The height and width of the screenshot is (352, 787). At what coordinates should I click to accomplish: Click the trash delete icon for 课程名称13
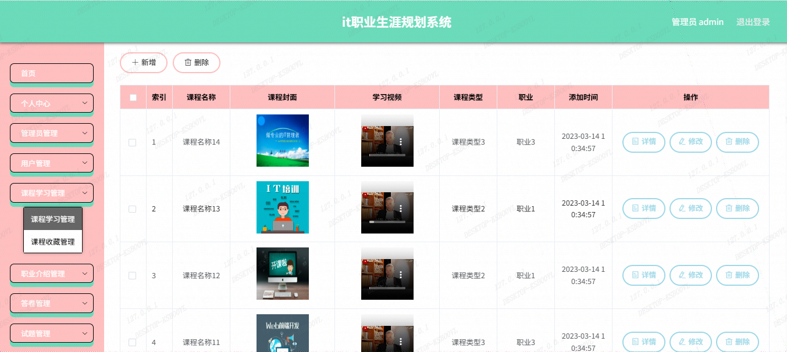[x=729, y=209]
